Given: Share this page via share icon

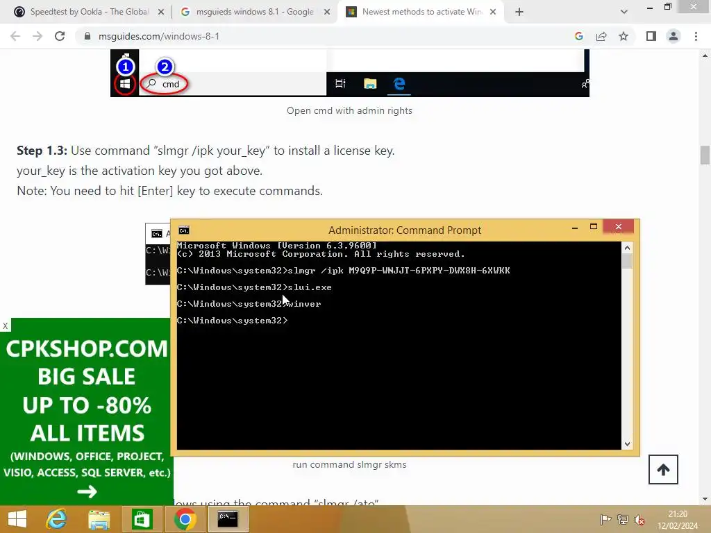Looking at the screenshot, I should click(601, 36).
